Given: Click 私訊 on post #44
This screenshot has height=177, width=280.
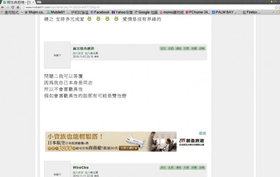Looking at the screenshot, I should (171, 48).
